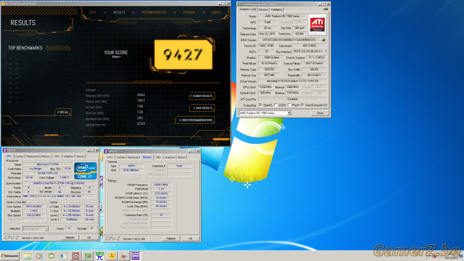464x261 pixels.
Task: Launch media player from taskbar
Action: pos(39,256)
